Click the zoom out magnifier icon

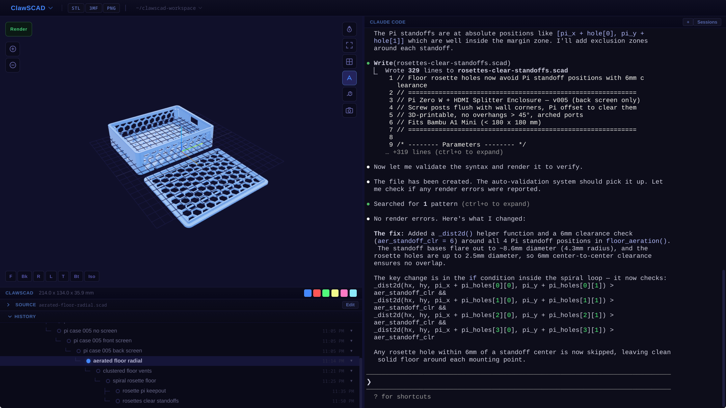pyautogui.click(x=13, y=65)
